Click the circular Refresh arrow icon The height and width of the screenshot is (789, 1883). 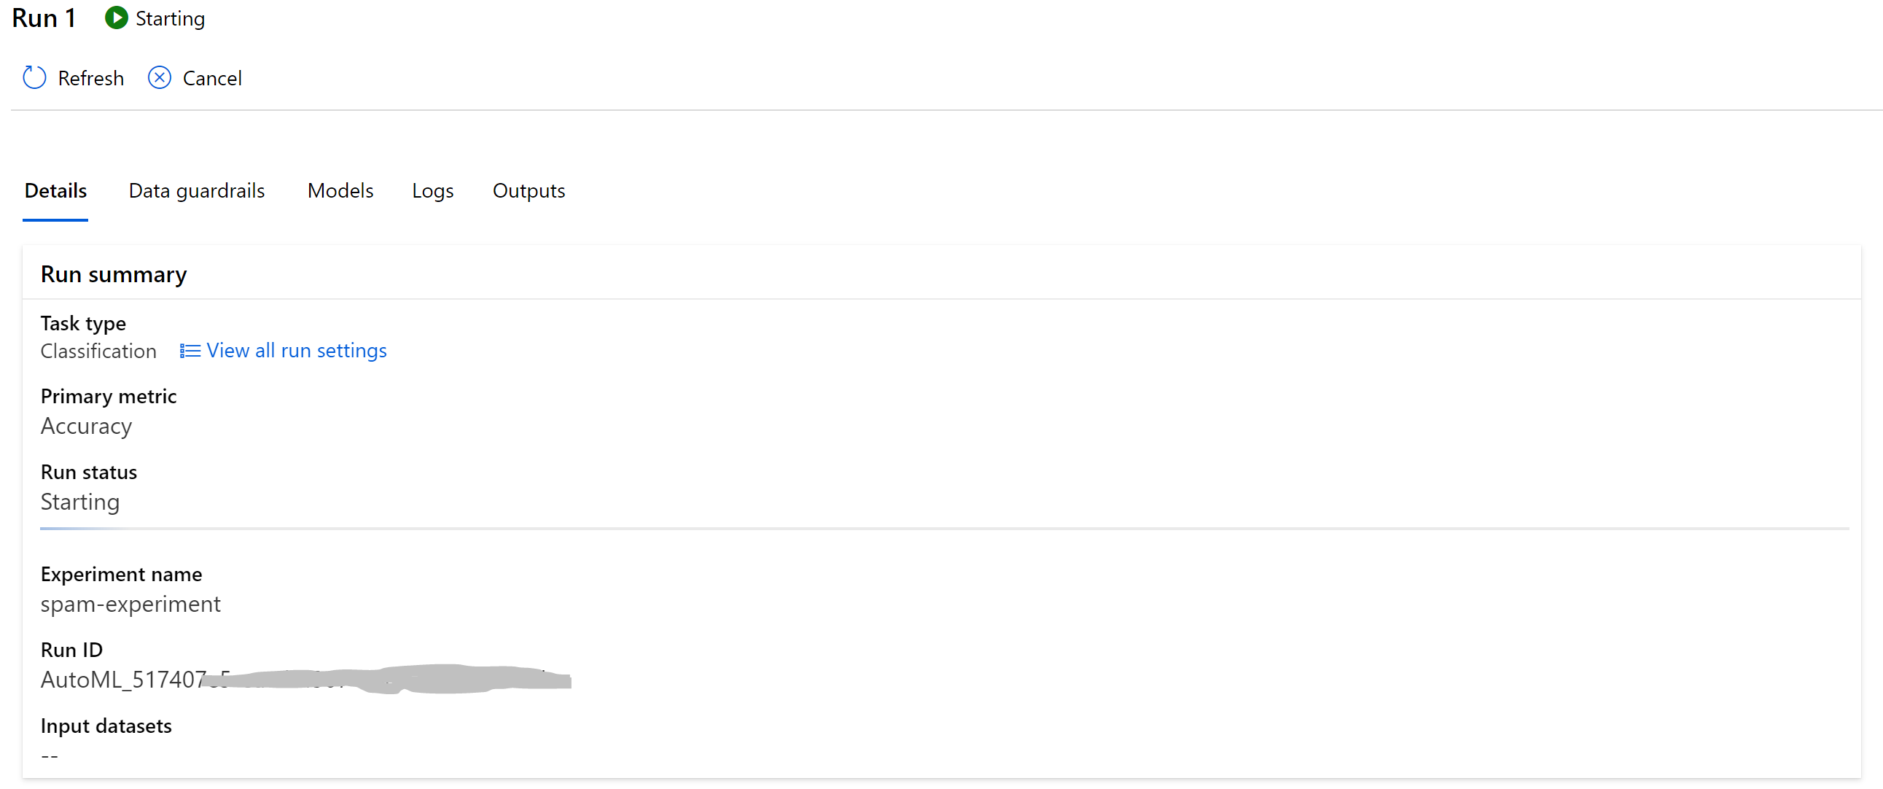34,77
